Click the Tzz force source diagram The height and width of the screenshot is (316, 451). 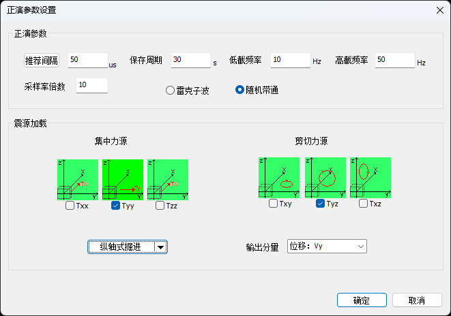point(167,179)
